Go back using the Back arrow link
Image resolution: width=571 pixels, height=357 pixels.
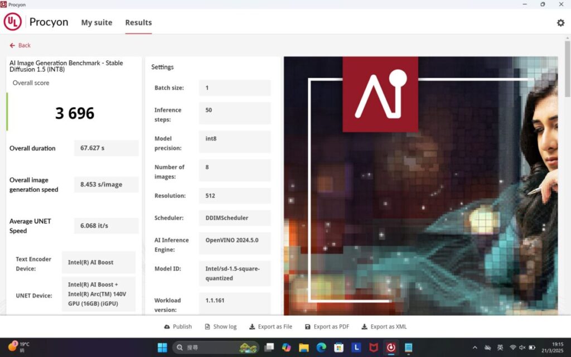[20, 46]
